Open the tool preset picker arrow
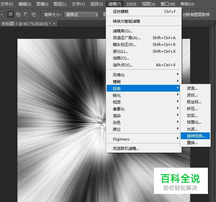Image resolution: width=216 pixels, height=202 pixels. pos(2,14)
